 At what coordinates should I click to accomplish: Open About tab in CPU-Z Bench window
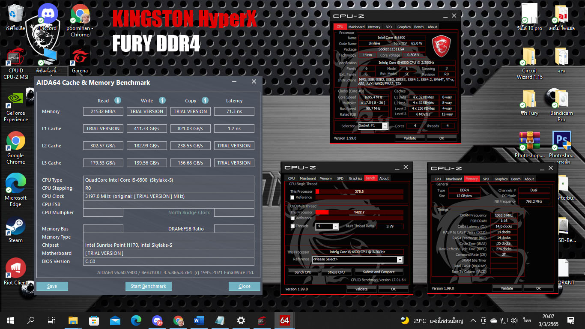click(x=384, y=178)
